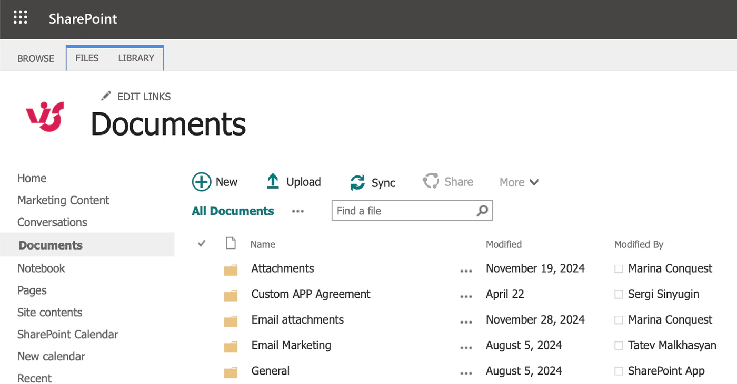The height and width of the screenshot is (384, 737).
Task: Click SharePoint App modifier name
Action: click(666, 371)
